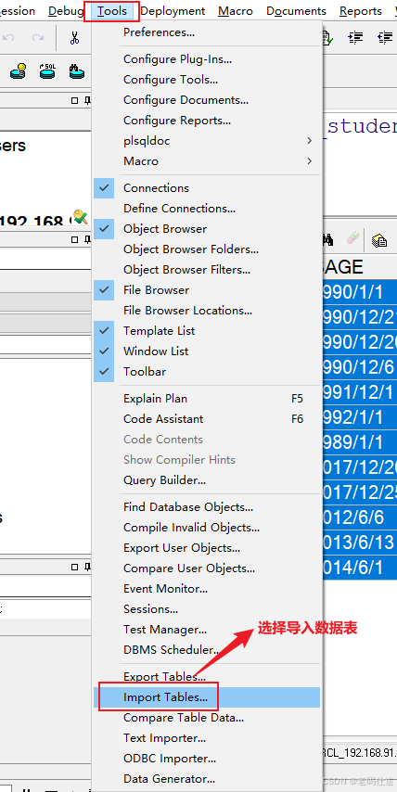This screenshot has width=397, height=792.
Task: Open DBMS Scheduler...
Action: click(207, 649)
